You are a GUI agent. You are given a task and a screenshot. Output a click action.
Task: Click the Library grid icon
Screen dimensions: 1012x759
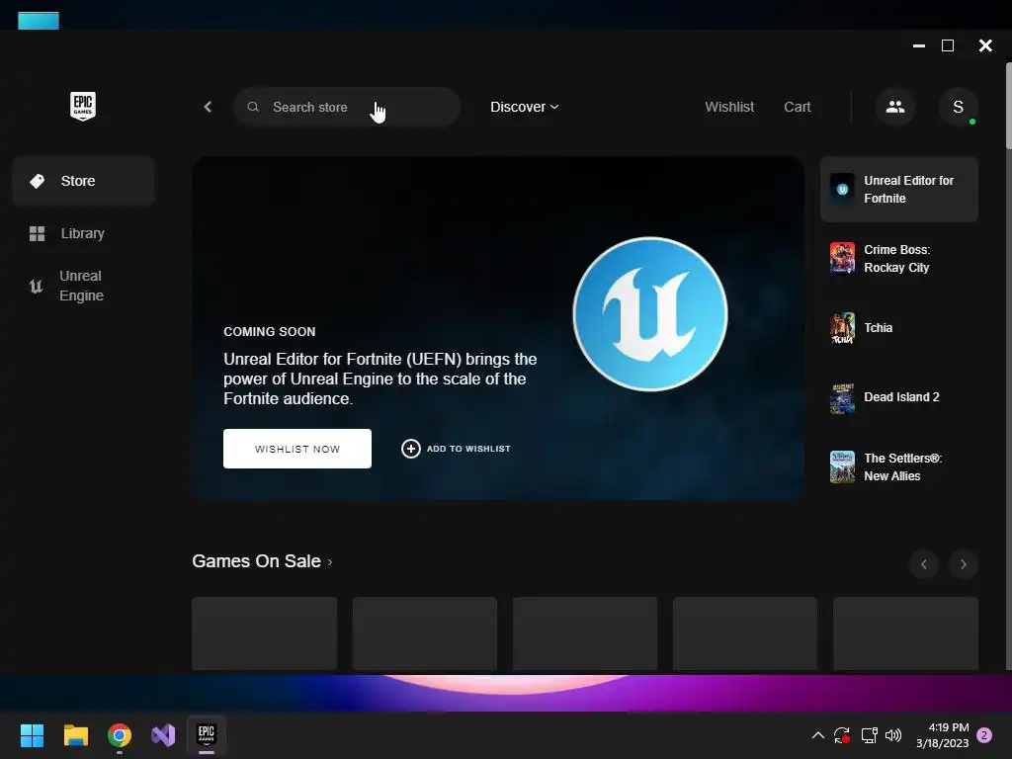tap(38, 233)
